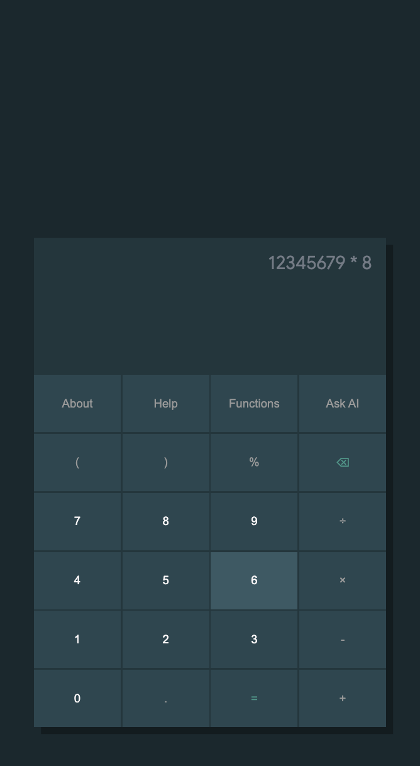Tap the minus operator key
Image resolution: width=420 pixels, height=766 pixels.
342,640
